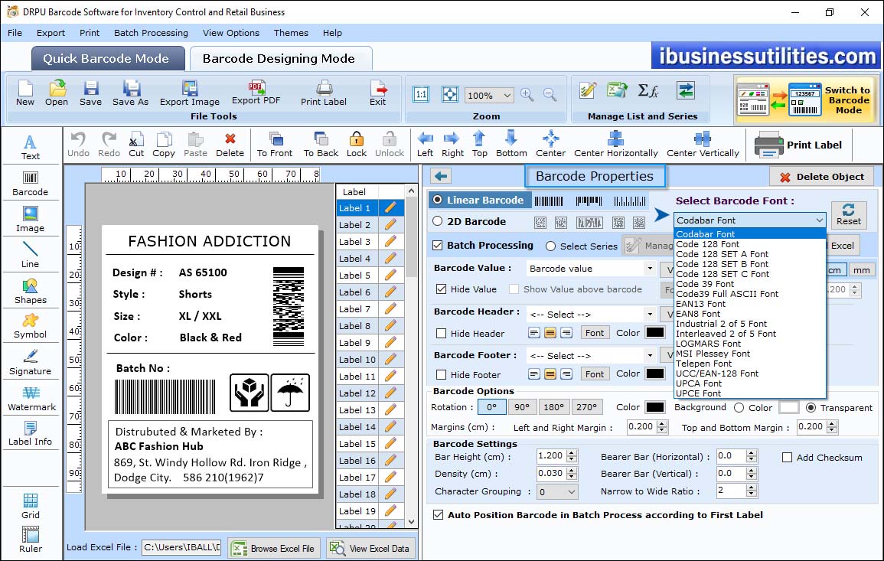Choose the Select Series radio option
884x561 pixels.
click(551, 246)
